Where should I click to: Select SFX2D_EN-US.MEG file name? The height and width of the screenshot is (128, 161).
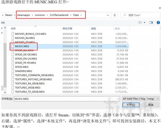(x=26, y=59)
